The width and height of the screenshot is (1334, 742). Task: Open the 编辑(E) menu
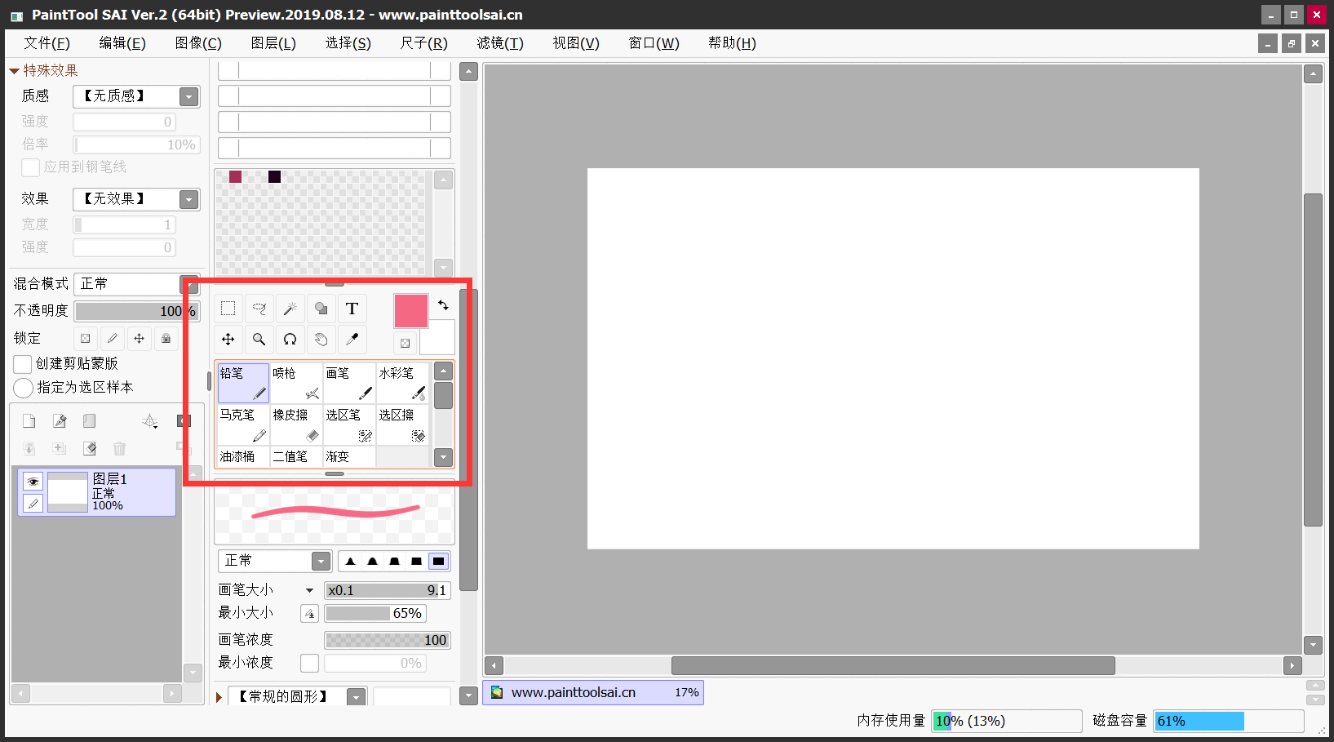point(122,43)
